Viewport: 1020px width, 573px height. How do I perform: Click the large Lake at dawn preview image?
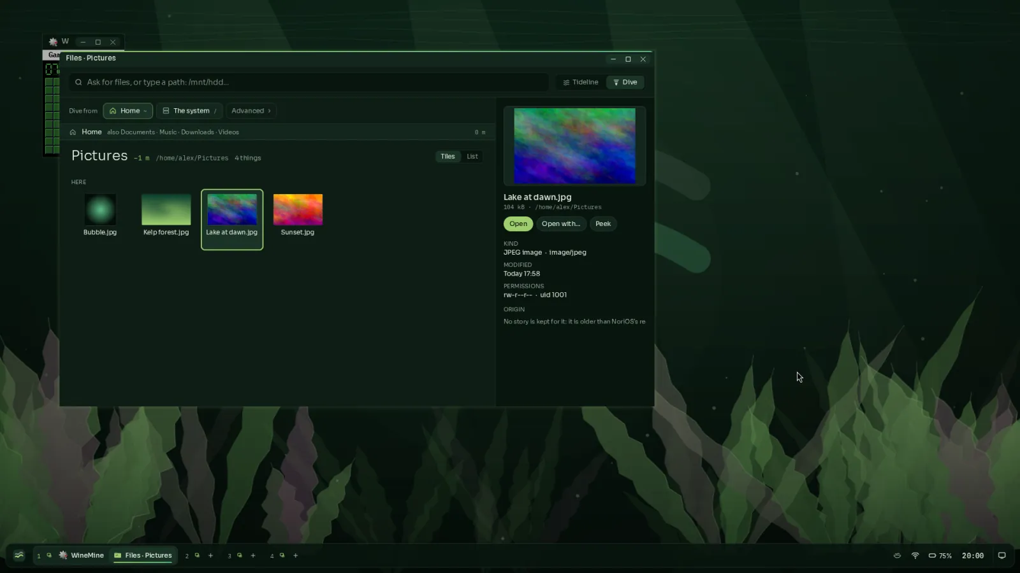coord(574,146)
